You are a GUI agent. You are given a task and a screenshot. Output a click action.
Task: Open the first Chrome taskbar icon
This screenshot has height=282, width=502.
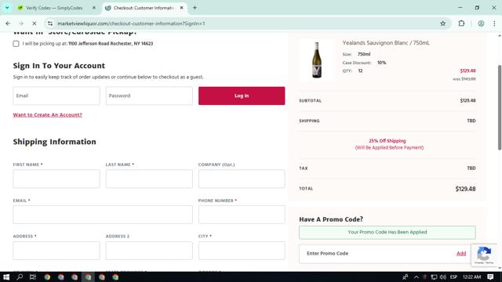[47, 277]
